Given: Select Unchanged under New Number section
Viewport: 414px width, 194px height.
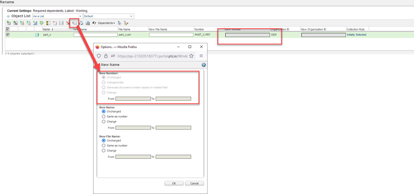Looking at the screenshot, I should [x=104, y=78].
